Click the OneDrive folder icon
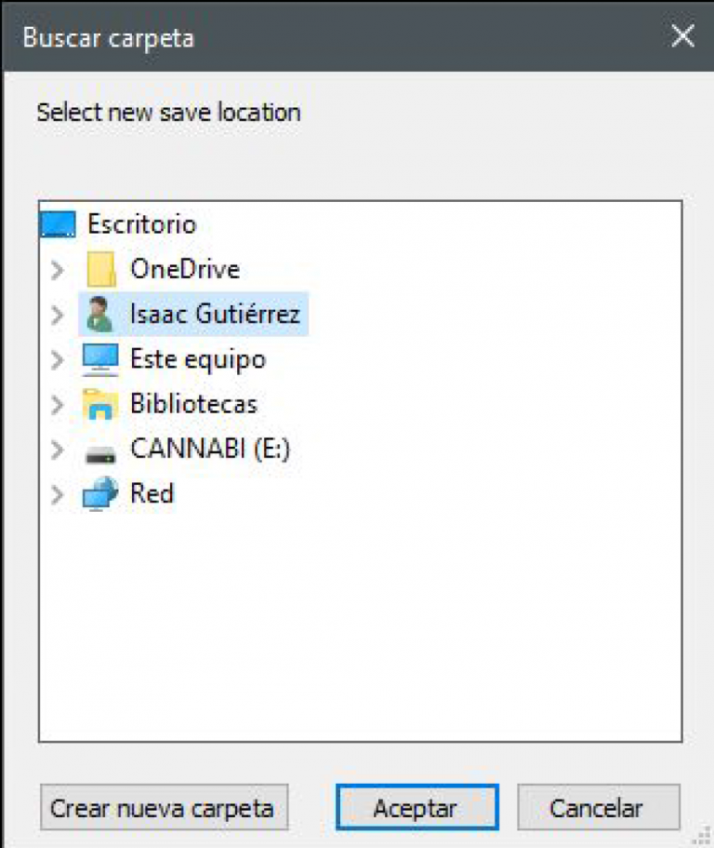Image resolution: width=714 pixels, height=848 pixels. [x=100, y=270]
